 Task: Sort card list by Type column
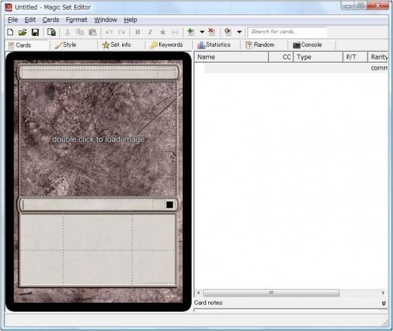coord(318,57)
